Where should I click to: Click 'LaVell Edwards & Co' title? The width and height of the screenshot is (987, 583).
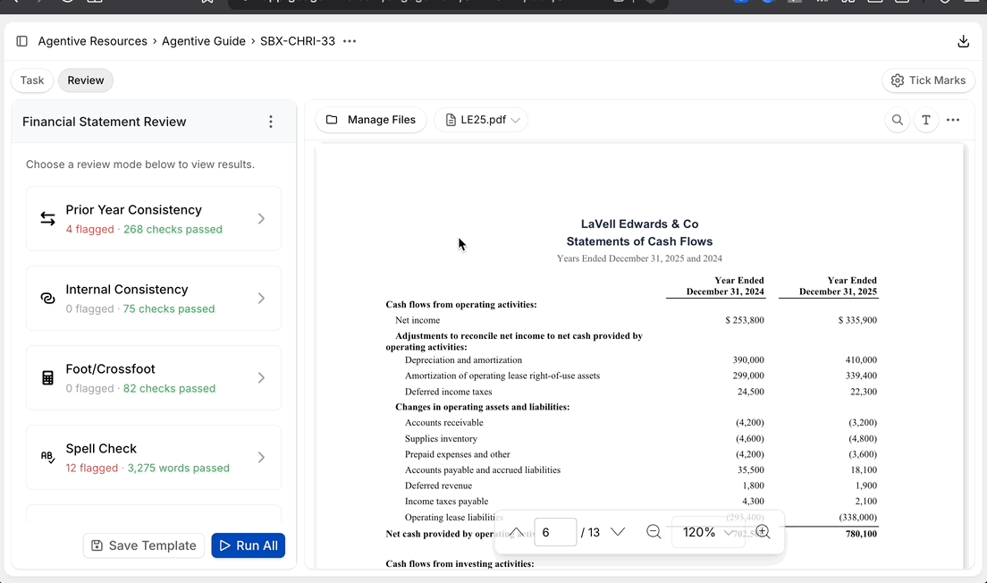(x=639, y=224)
